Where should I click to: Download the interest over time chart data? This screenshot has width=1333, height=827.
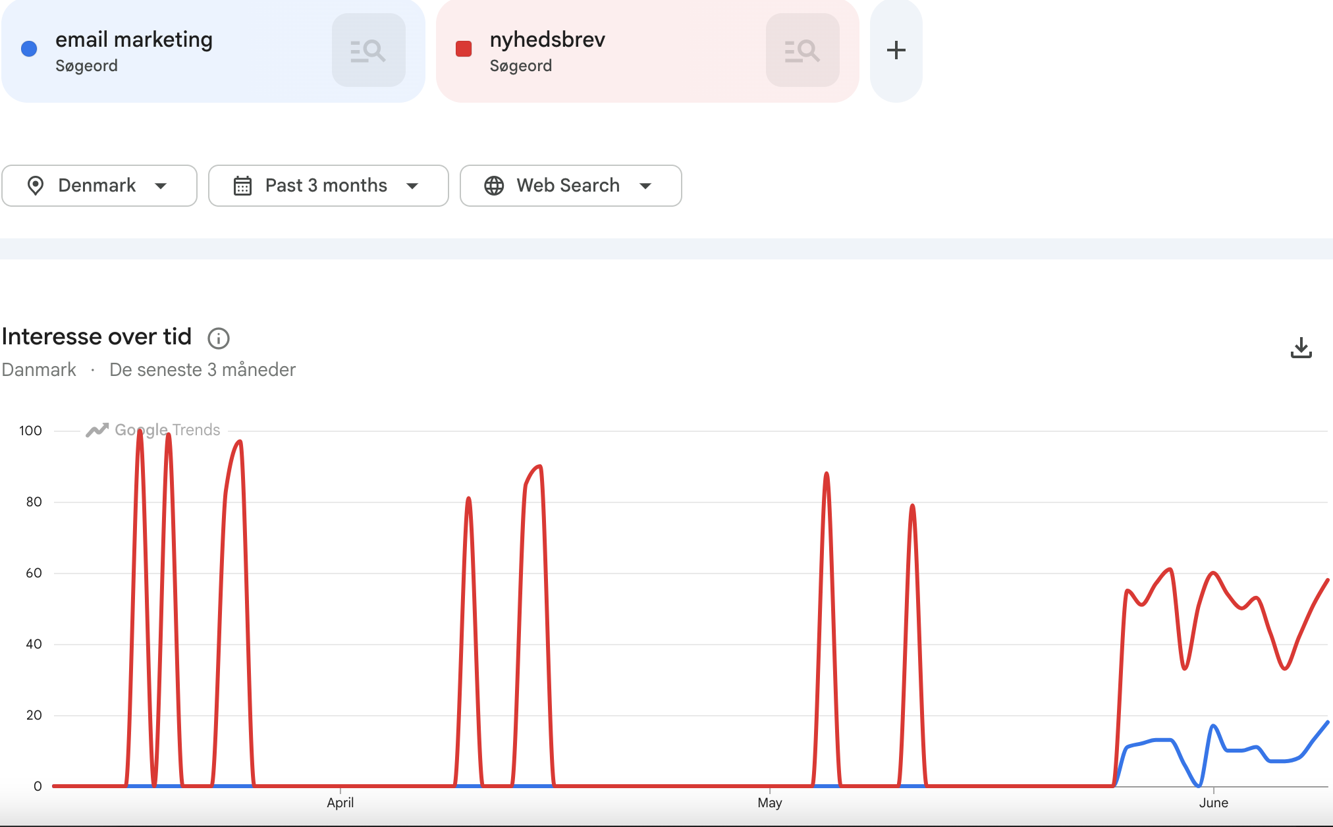tap(1301, 348)
